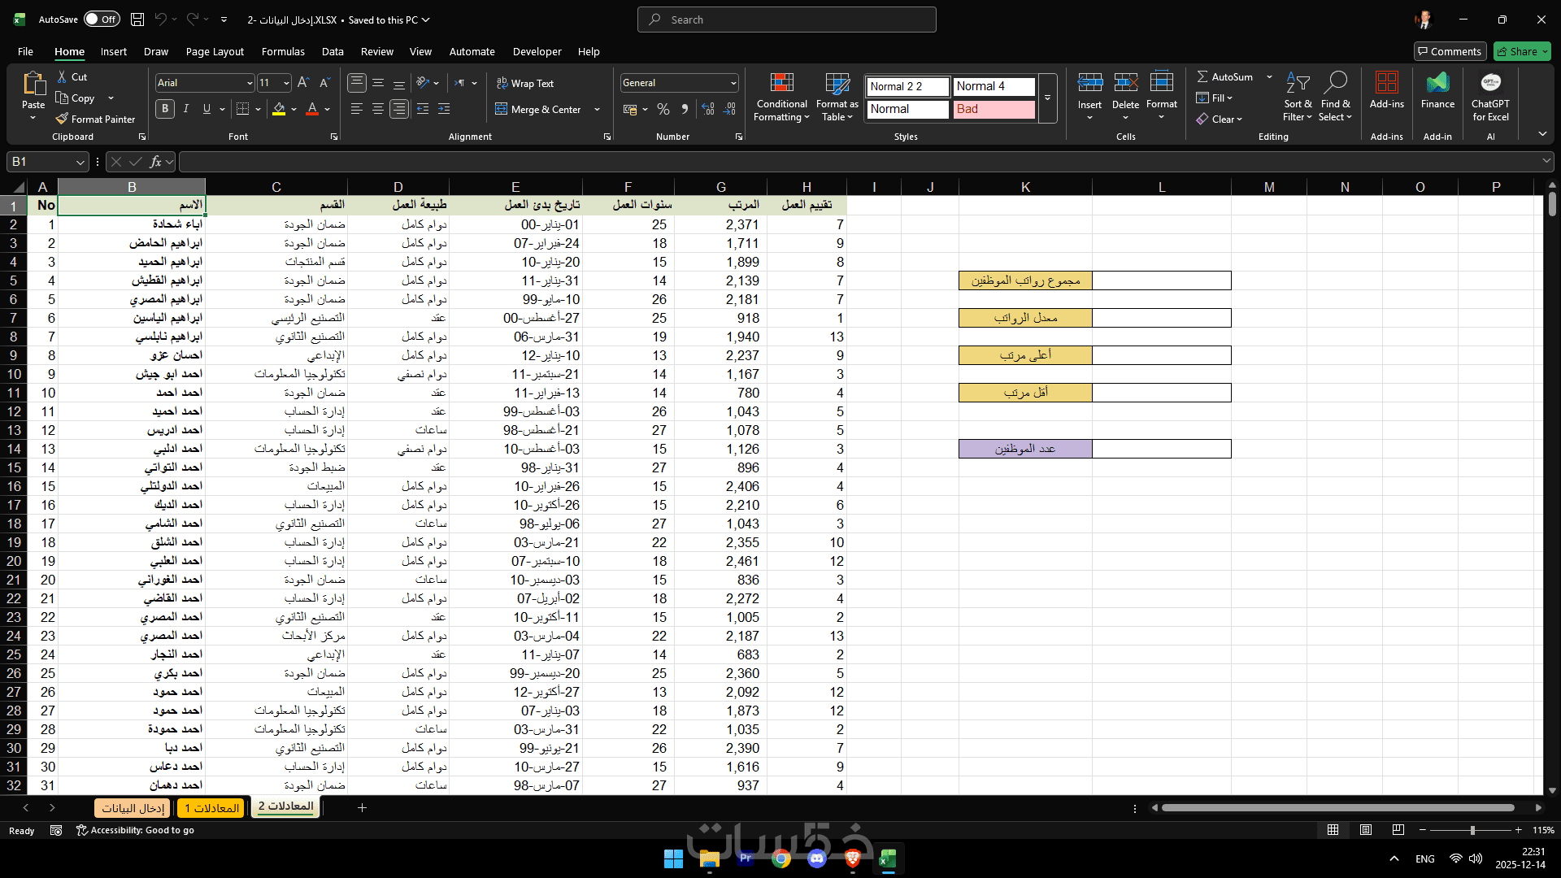Click the Insert Function fx icon
Screen dimensions: 1561x878
pos(155,162)
